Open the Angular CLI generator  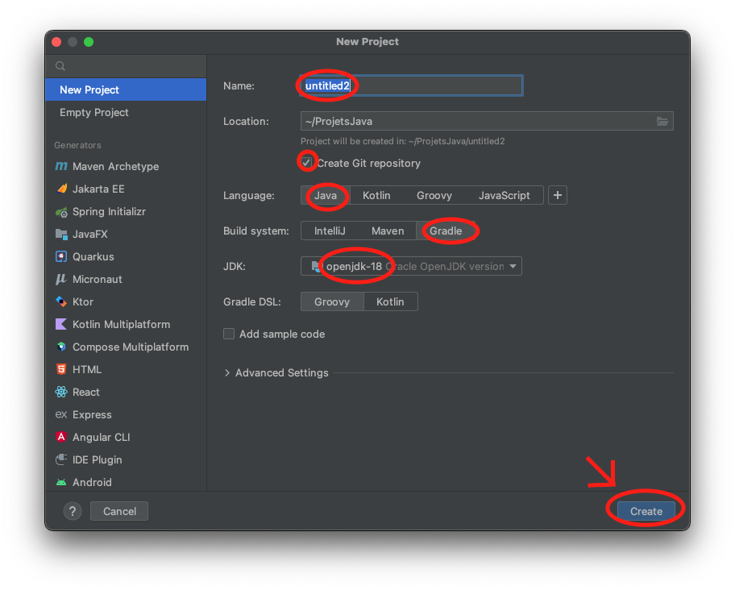click(126, 437)
